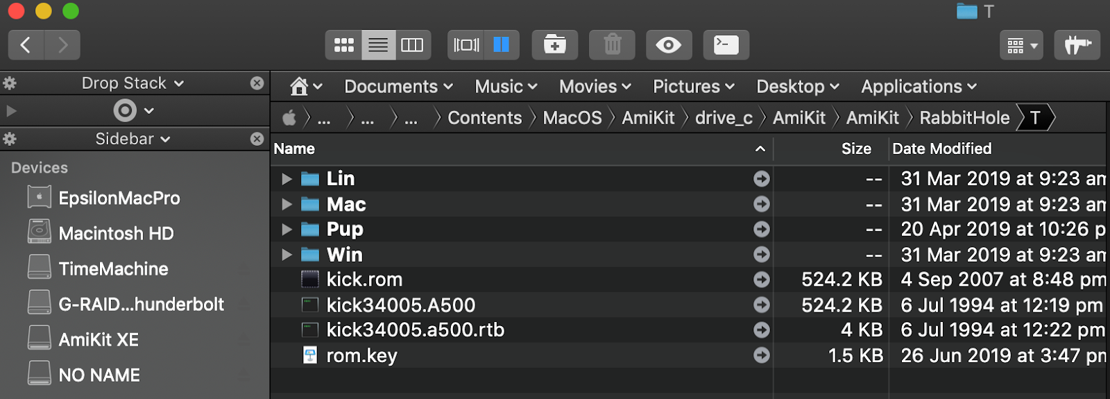Open the terminal toolbar icon

click(x=726, y=45)
